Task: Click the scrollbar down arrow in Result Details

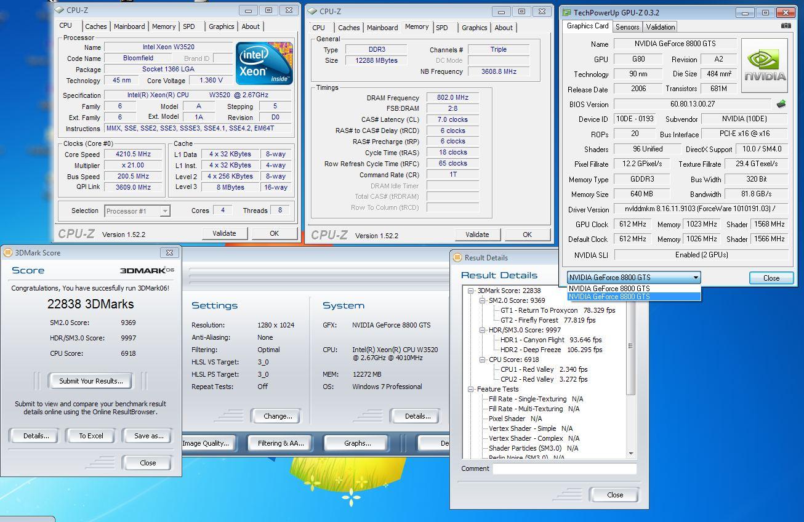Action: (x=631, y=454)
